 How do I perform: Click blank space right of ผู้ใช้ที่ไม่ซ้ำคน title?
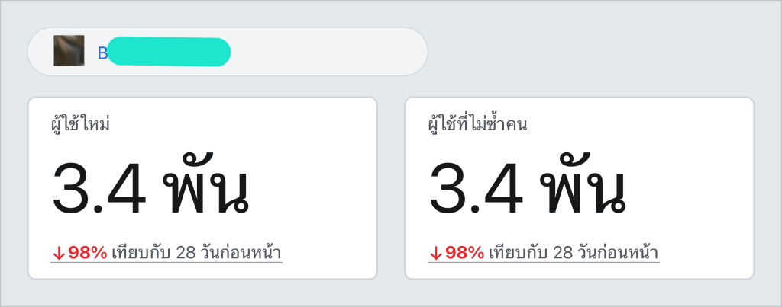click(638, 124)
